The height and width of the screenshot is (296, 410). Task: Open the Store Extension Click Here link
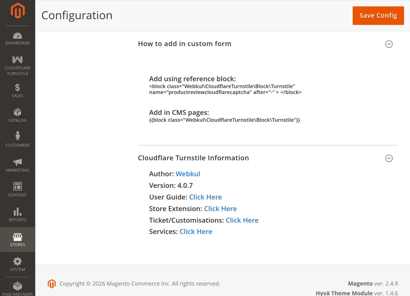coord(220,209)
